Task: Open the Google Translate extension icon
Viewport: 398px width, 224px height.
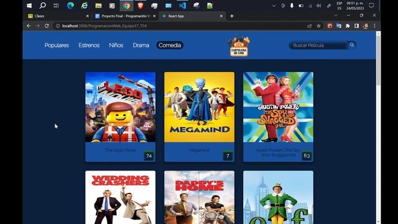Action: [x=338, y=26]
